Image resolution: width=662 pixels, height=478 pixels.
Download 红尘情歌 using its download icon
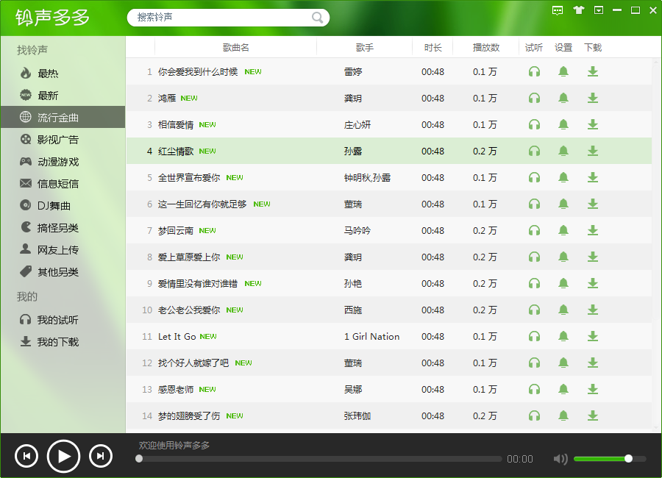pos(593,151)
